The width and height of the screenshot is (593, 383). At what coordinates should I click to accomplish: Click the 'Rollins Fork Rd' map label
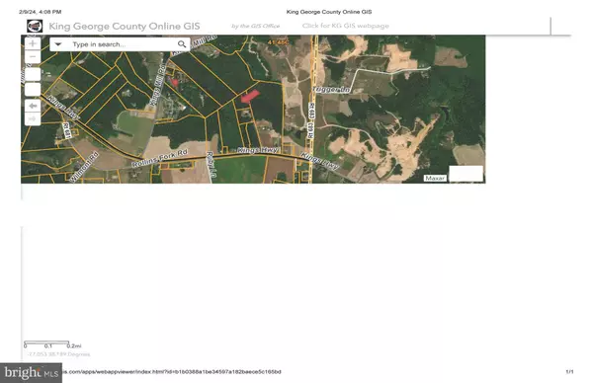click(x=159, y=159)
